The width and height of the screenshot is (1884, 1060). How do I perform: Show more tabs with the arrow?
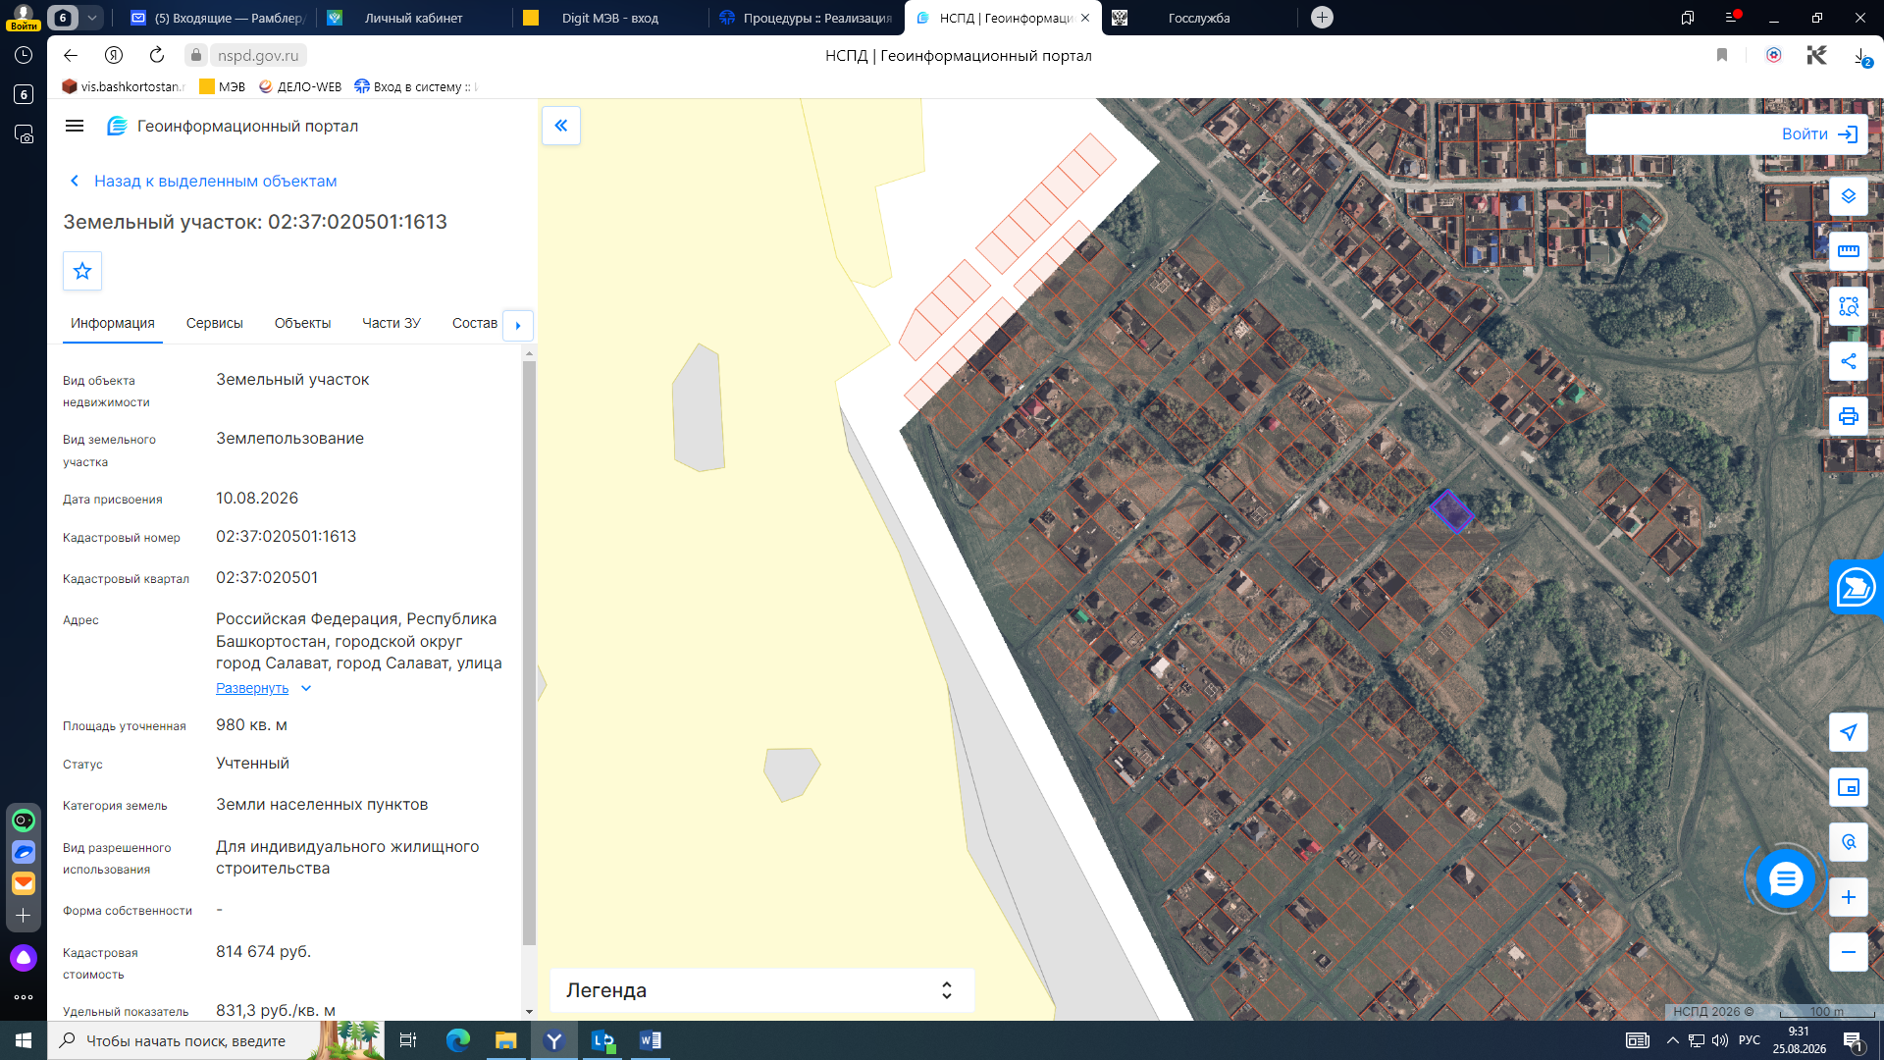[518, 325]
